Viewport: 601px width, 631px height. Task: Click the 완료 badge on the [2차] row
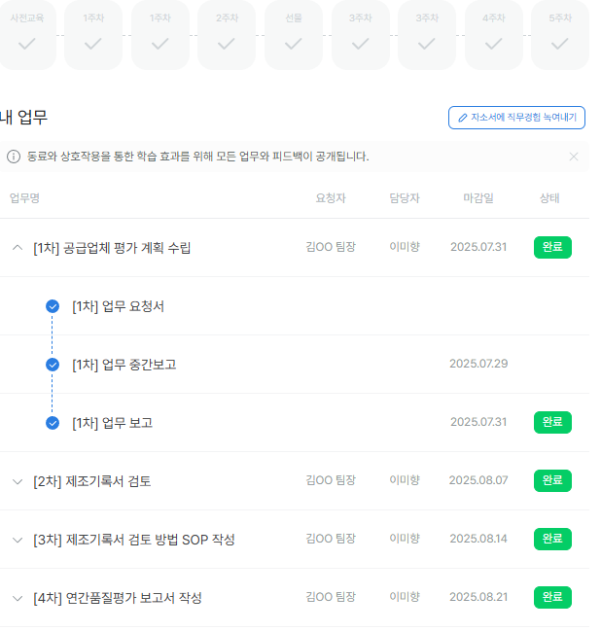coord(552,480)
